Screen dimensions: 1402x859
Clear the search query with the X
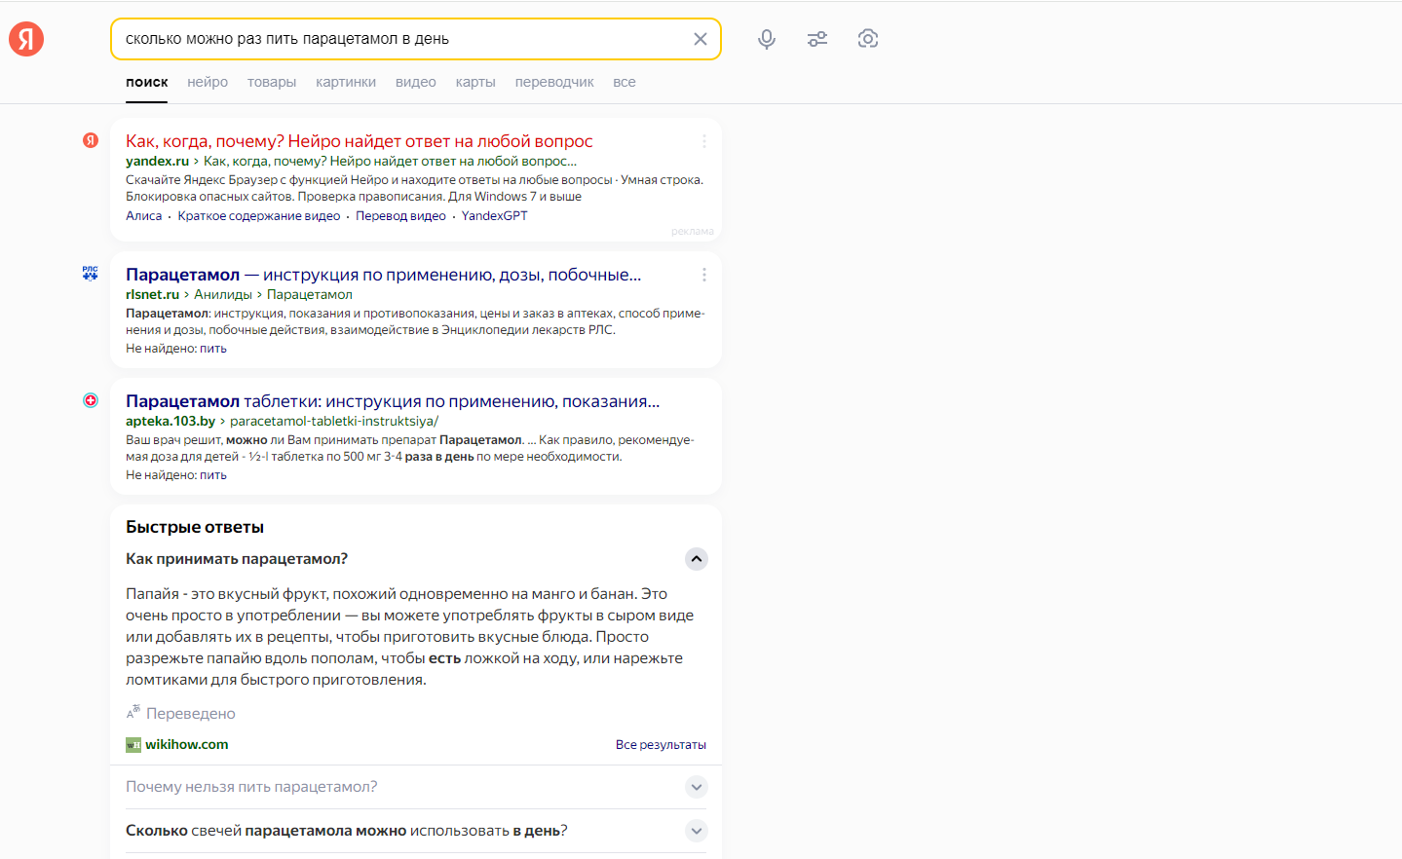[700, 39]
